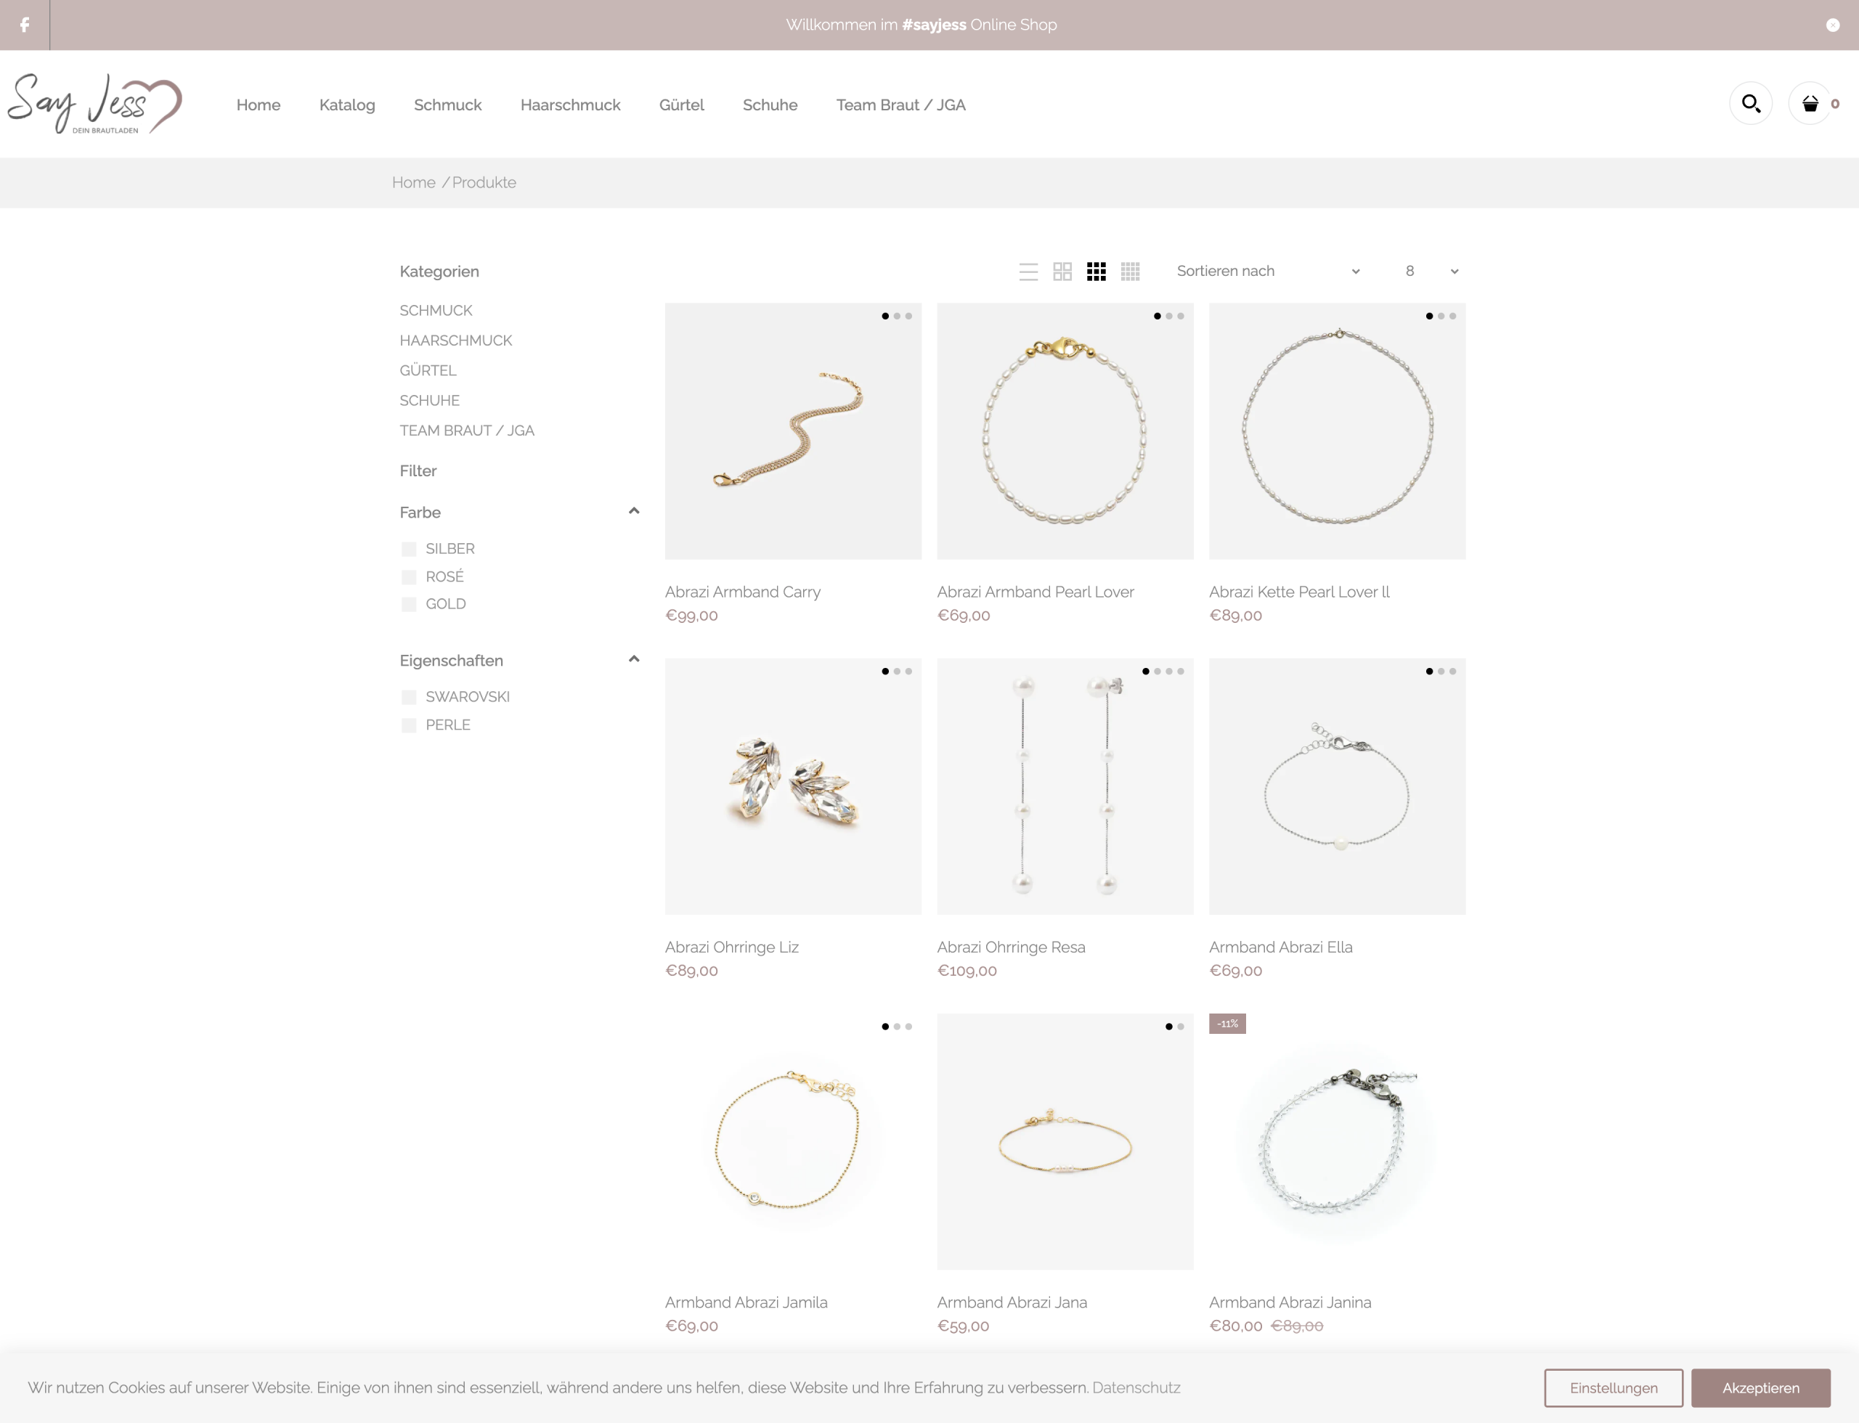The height and width of the screenshot is (1423, 1859).
Task: Click the Say Jess logo
Action: tap(95, 103)
